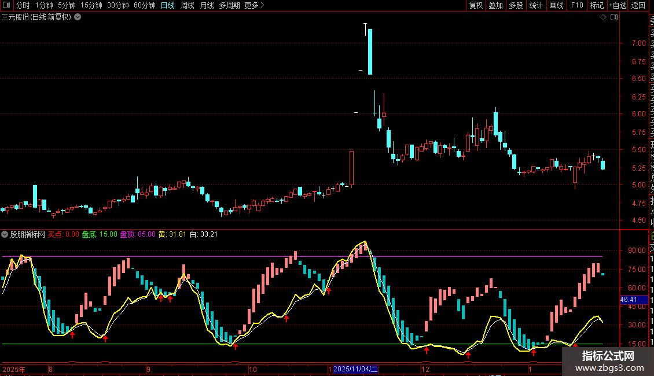Image resolution: width=654 pixels, height=376 pixels.
Task: Switch to 周线 weekly chart
Action: [188, 5]
